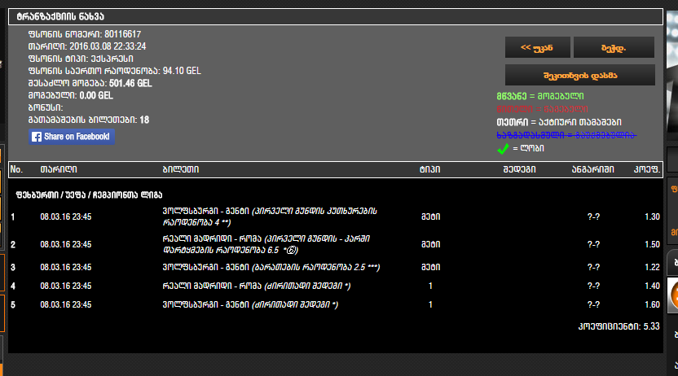Select the კოეფ. column header
The width and height of the screenshot is (678, 376).
click(x=647, y=169)
